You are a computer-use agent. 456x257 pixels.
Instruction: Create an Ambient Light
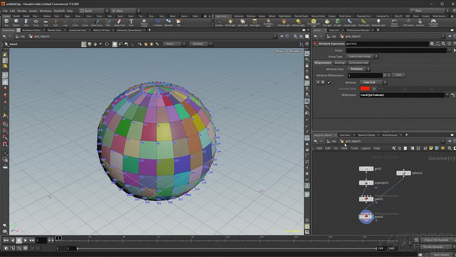coord(378,23)
